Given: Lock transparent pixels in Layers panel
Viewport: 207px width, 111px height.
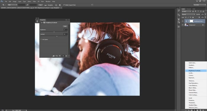Looking at the screenshot, I should (186, 17).
